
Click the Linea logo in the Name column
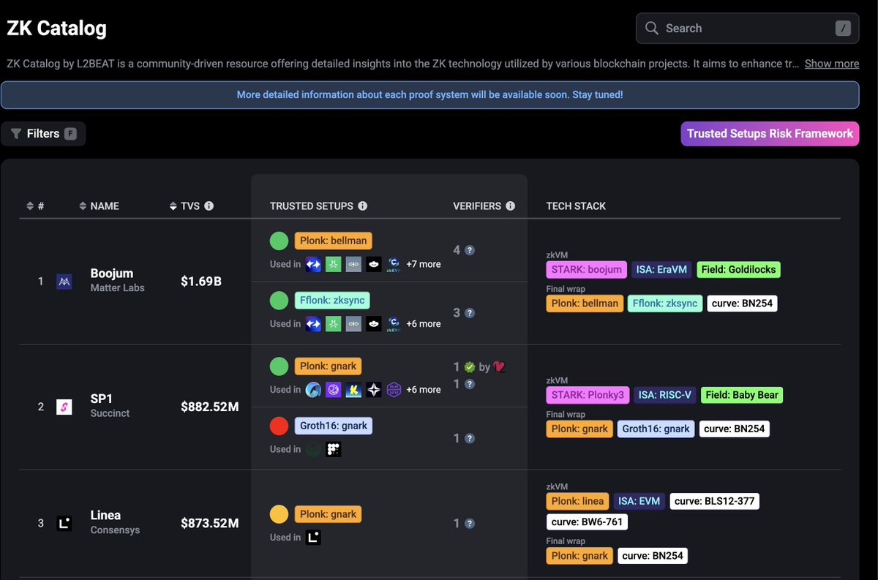pos(64,523)
